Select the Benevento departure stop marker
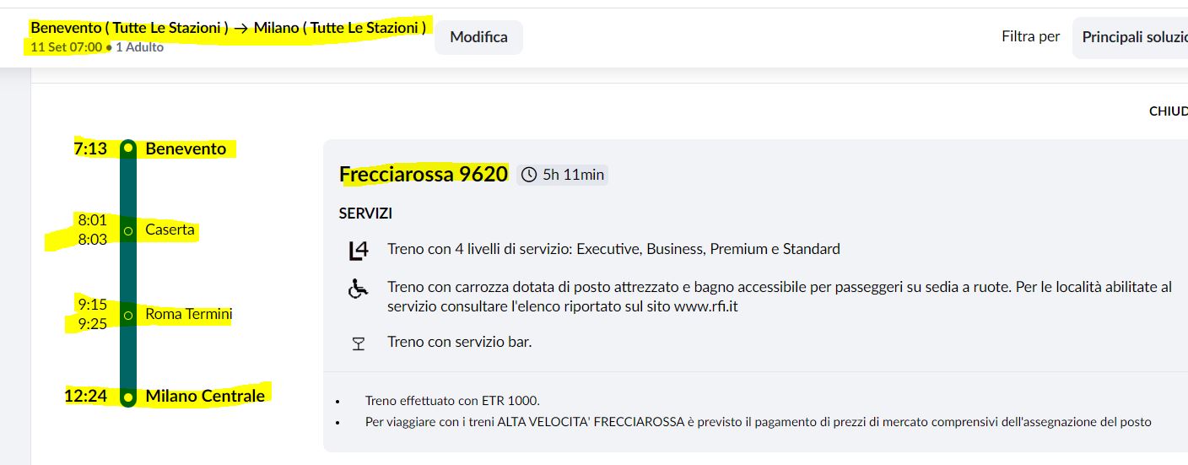 (128, 149)
